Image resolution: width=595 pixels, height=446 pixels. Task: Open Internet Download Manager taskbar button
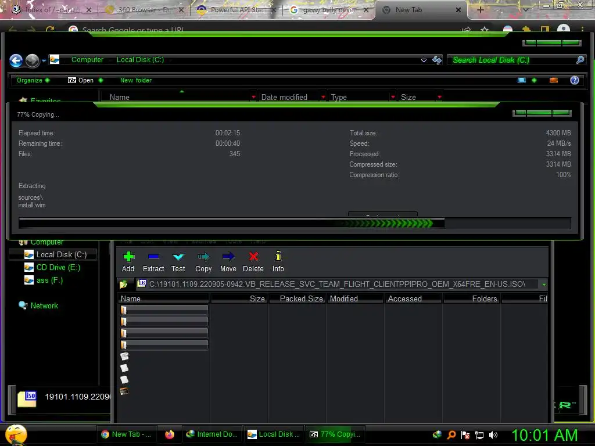(212, 434)
